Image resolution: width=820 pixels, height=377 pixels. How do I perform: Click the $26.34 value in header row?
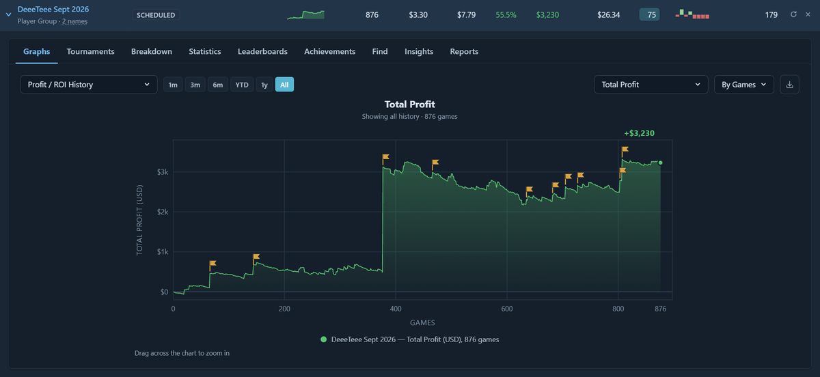[608, 14]
